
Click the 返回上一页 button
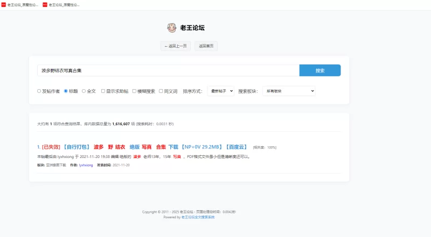tap(176, 46)
